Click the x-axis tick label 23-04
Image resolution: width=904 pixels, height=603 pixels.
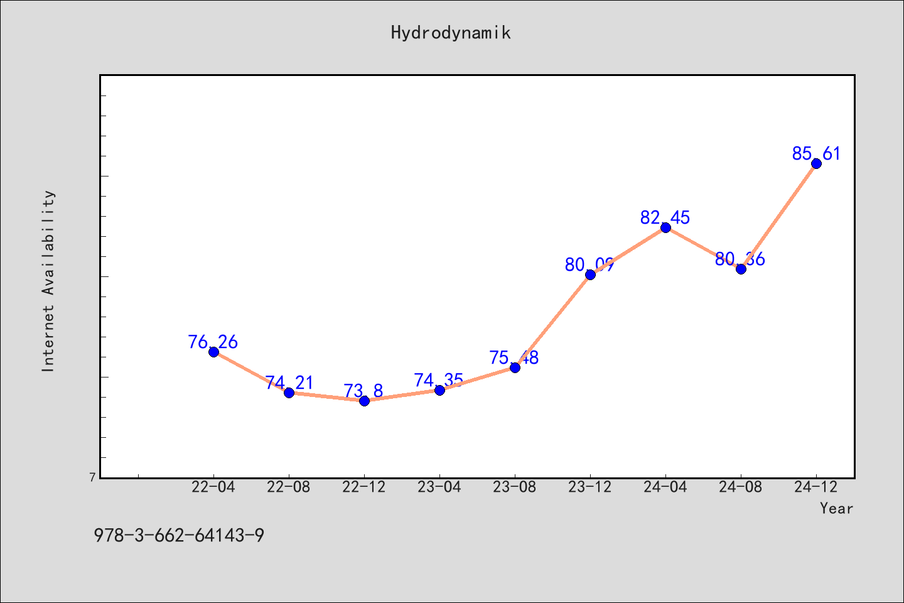pos(439,487)
